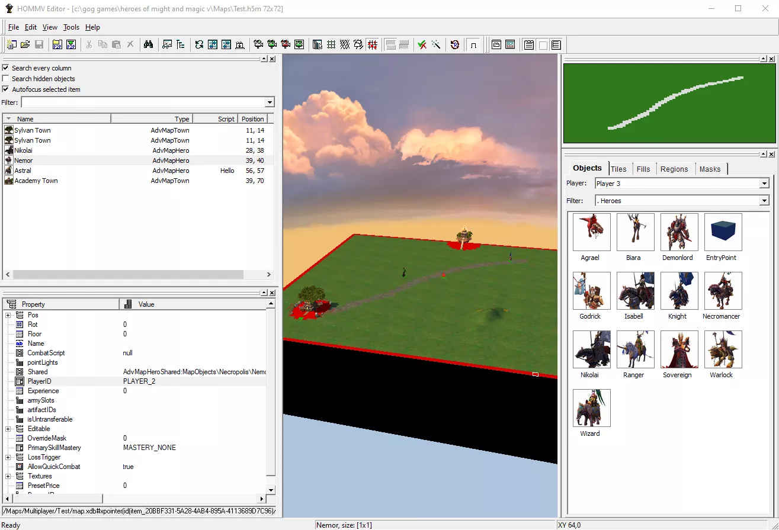Open the Player 3 dropdown

coord(764,184)
